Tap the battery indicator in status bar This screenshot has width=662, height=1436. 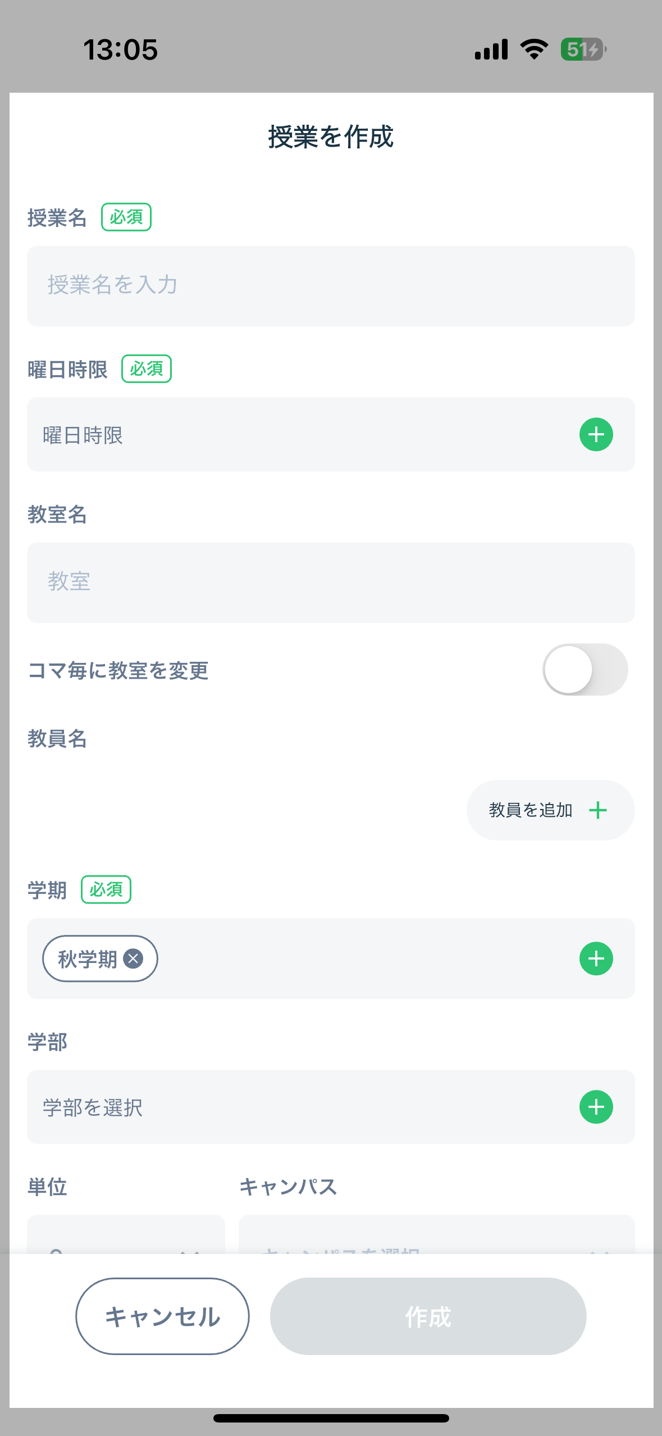point(583,49)
